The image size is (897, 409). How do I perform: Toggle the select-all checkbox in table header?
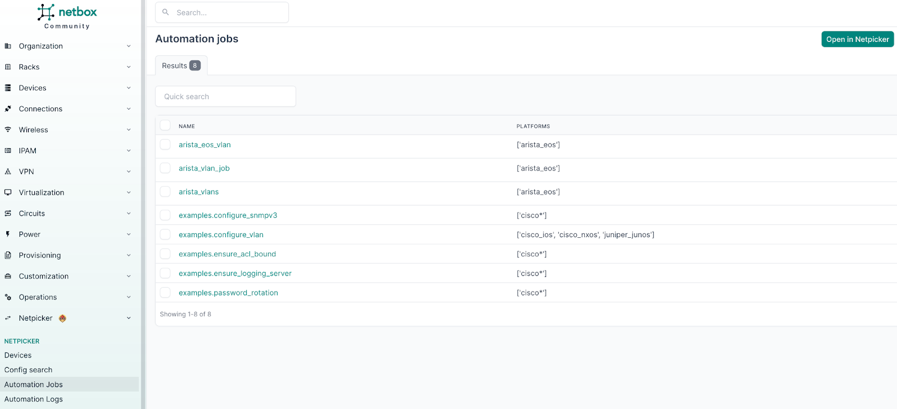(165, 125)
